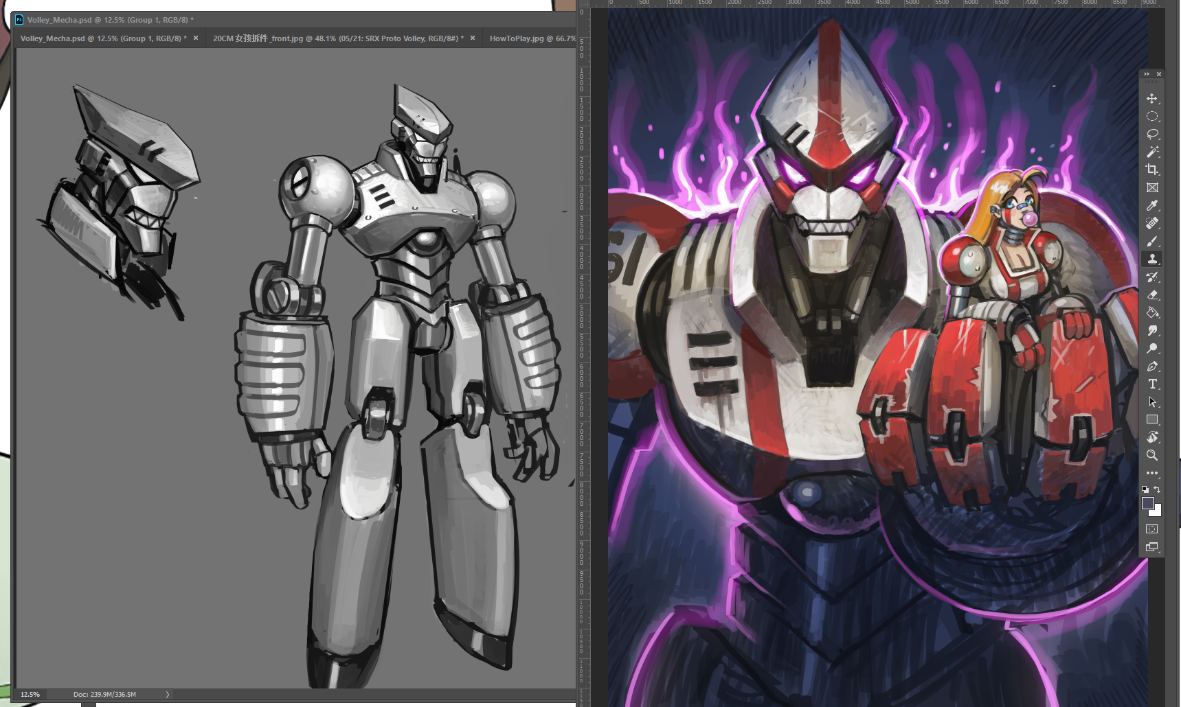The width and height of the screenshot is (1181, 707).
Task: Select the horizontal Type tool
Action: coord(1152,384)
